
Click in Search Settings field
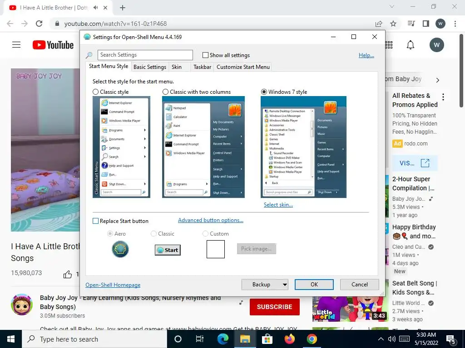145,55
